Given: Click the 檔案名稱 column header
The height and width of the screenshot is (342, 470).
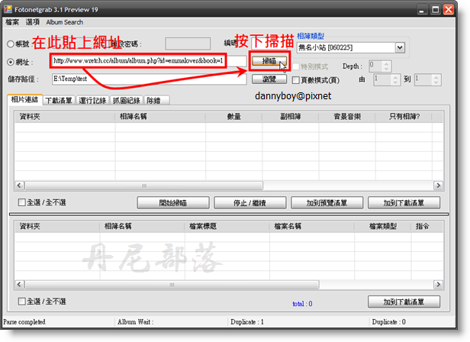Looking at the screenshot, I should click(x=311, y=226).
